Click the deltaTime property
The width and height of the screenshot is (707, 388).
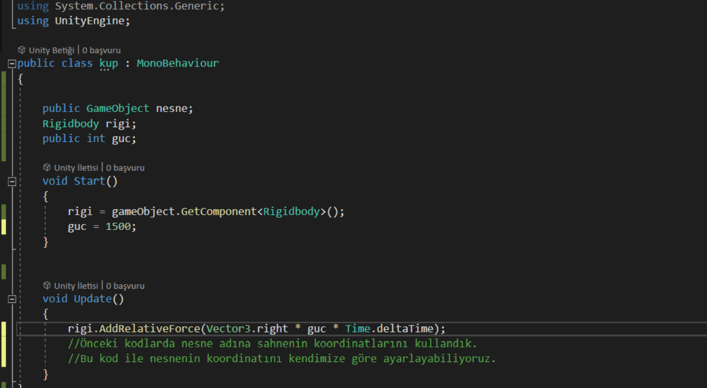click(x=405, y=328)
